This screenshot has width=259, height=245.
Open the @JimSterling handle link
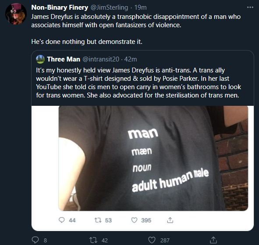pos(110,7)
